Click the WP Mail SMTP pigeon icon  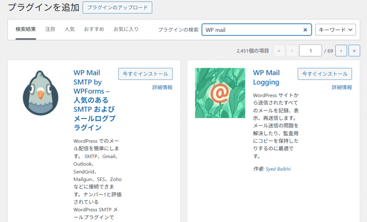pyautogui.click(x=40, y=93)
